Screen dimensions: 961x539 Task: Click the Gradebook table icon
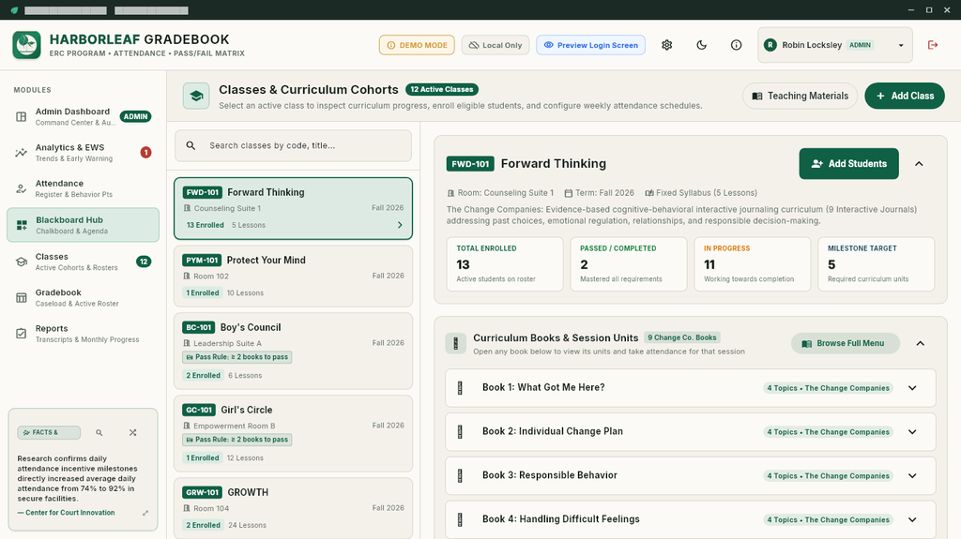click(22, 298)
